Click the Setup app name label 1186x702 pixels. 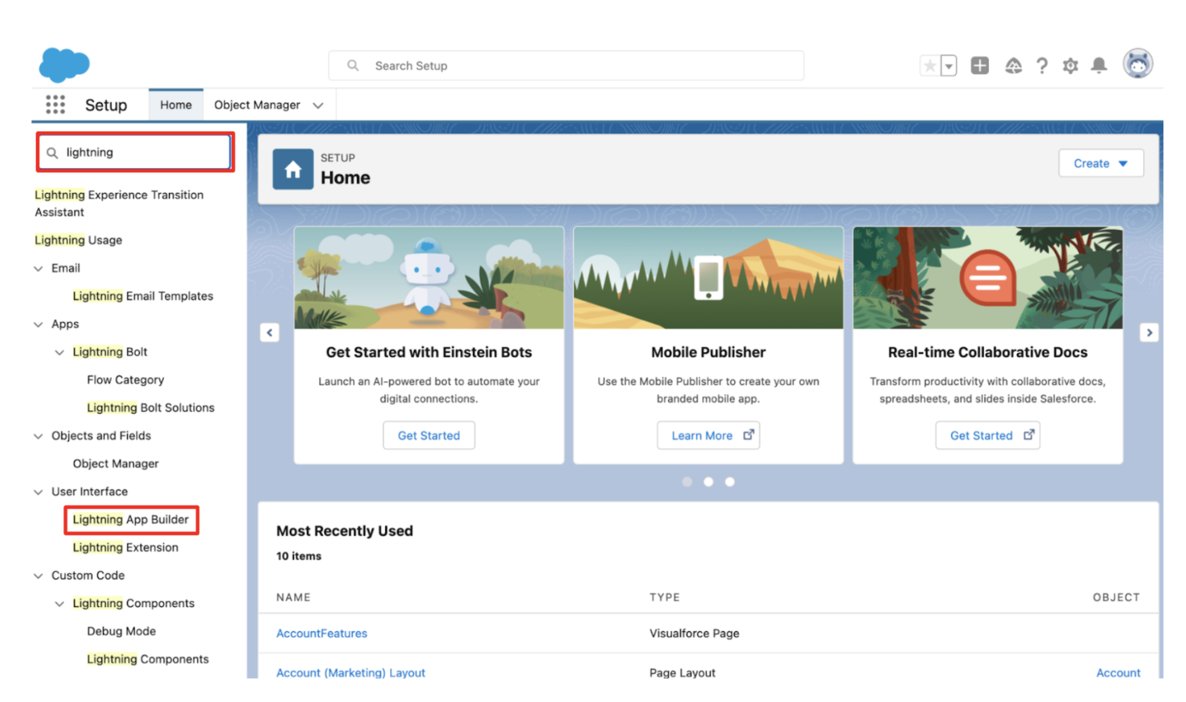pos(106,105)
